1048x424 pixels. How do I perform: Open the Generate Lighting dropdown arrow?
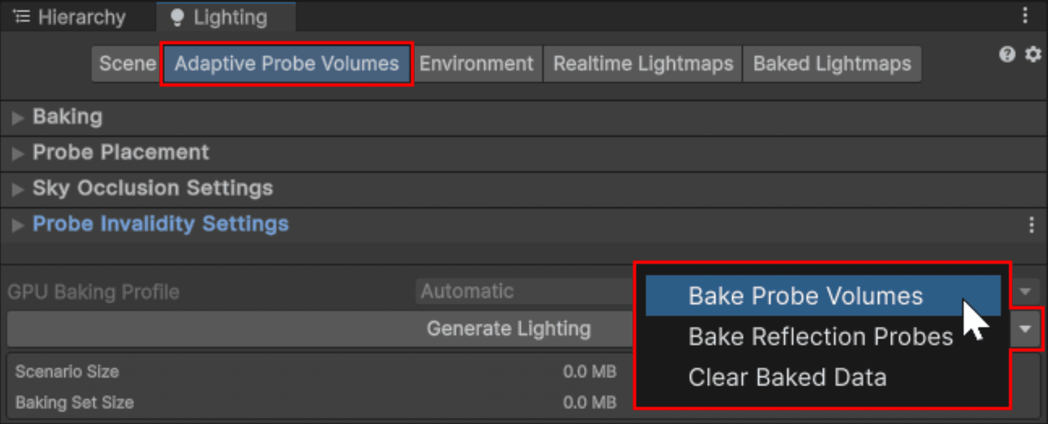coord(1025,329)
